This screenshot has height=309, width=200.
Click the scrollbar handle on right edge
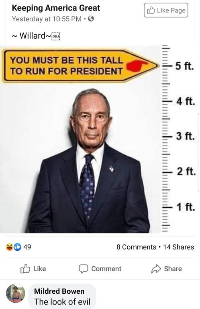pos(199,153)
